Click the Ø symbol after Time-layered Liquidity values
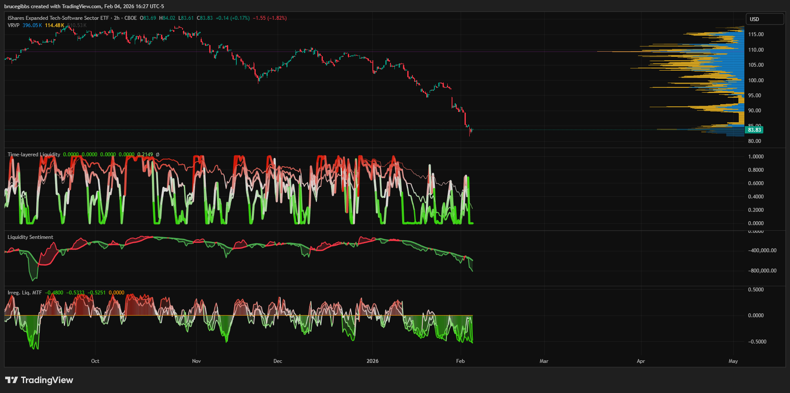The height and width of the screenshot is (393, 790). 158,155
